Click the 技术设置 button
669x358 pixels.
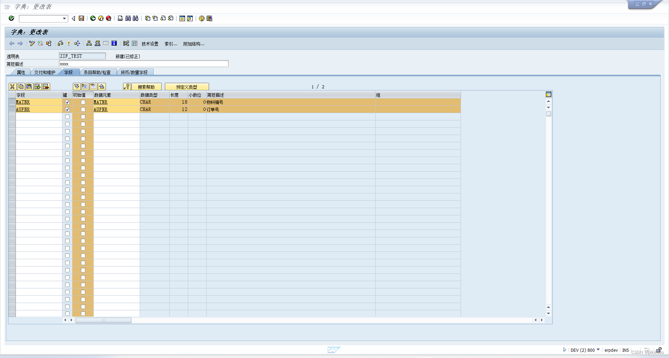pyautogui.click(x=150, y=44)
